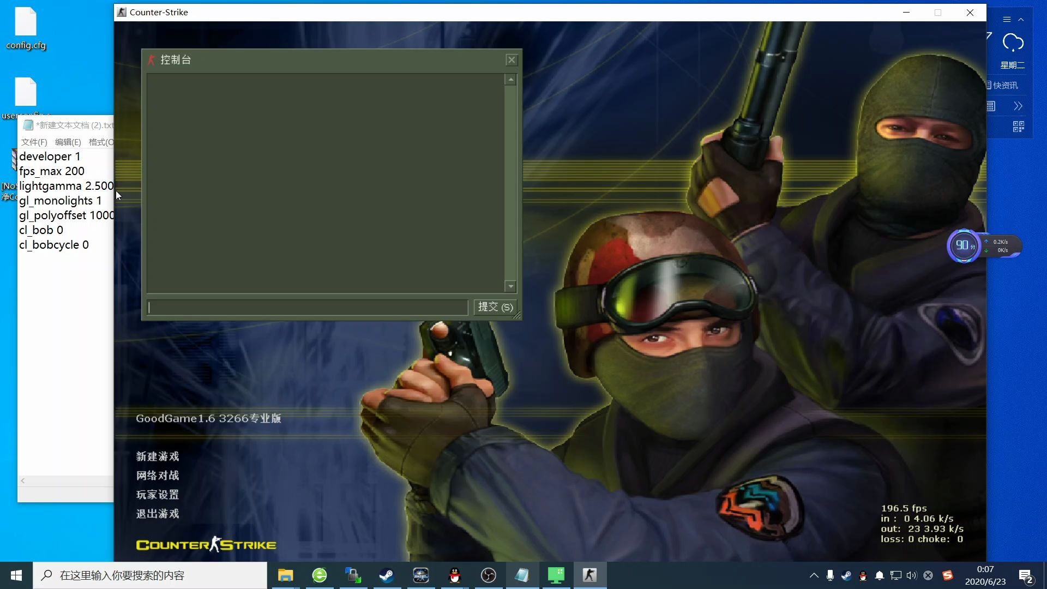
Task: Click the console command input field
Action: [308, 308]
